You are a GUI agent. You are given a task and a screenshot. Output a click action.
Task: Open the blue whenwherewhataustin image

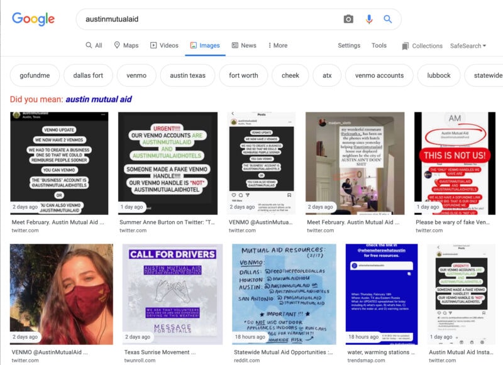[x=382, y=294]
